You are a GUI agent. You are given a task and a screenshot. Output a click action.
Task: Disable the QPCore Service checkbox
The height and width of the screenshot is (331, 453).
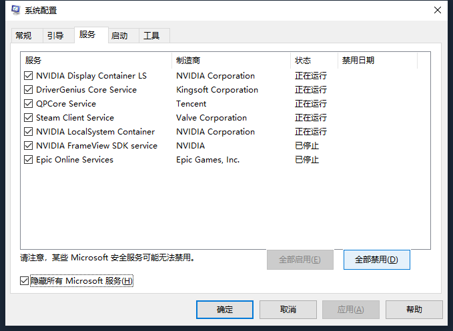(28, 104)
